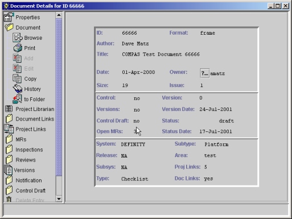The image size is (292, 219).
Task: Open the MRs label in sidebar
Action: 21,139
